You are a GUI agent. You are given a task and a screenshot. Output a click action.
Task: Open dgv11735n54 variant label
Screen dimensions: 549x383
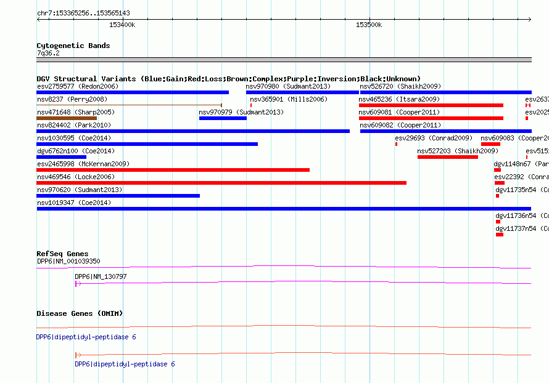tap(522, 190)
